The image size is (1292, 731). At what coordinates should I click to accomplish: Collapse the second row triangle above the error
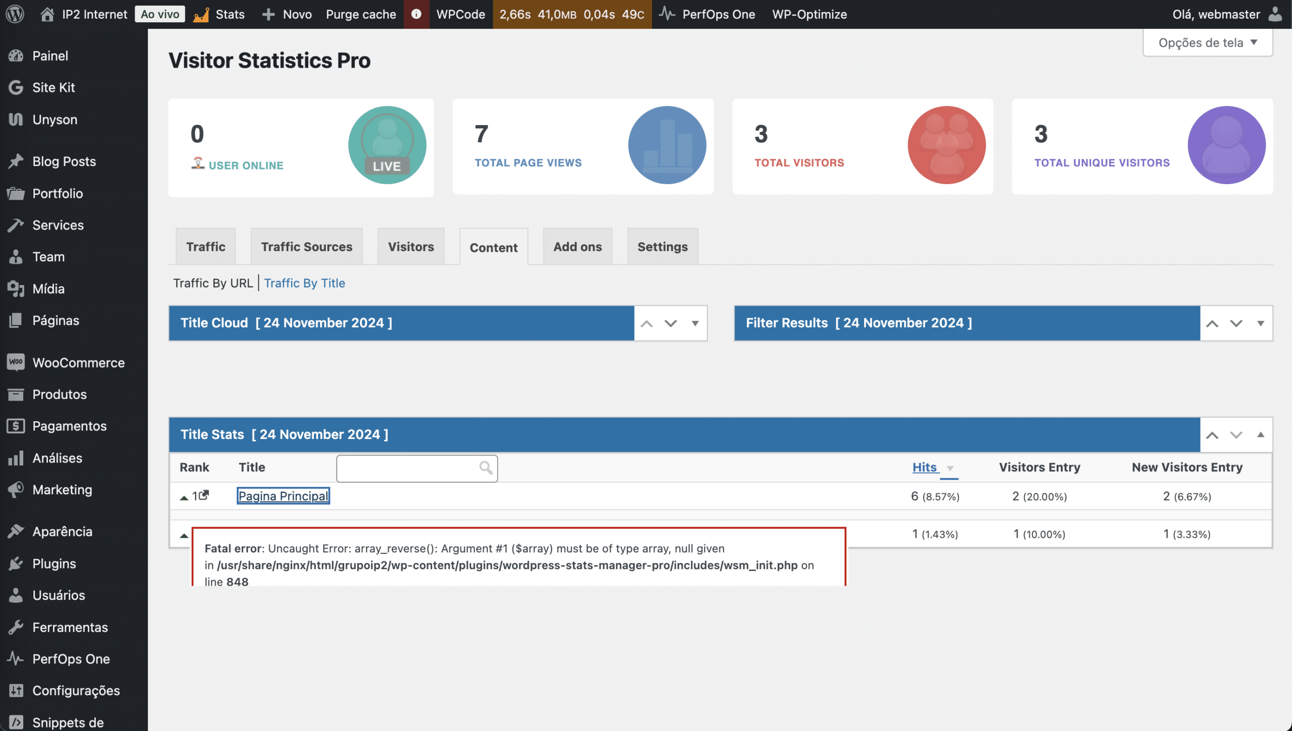point(184,536)
